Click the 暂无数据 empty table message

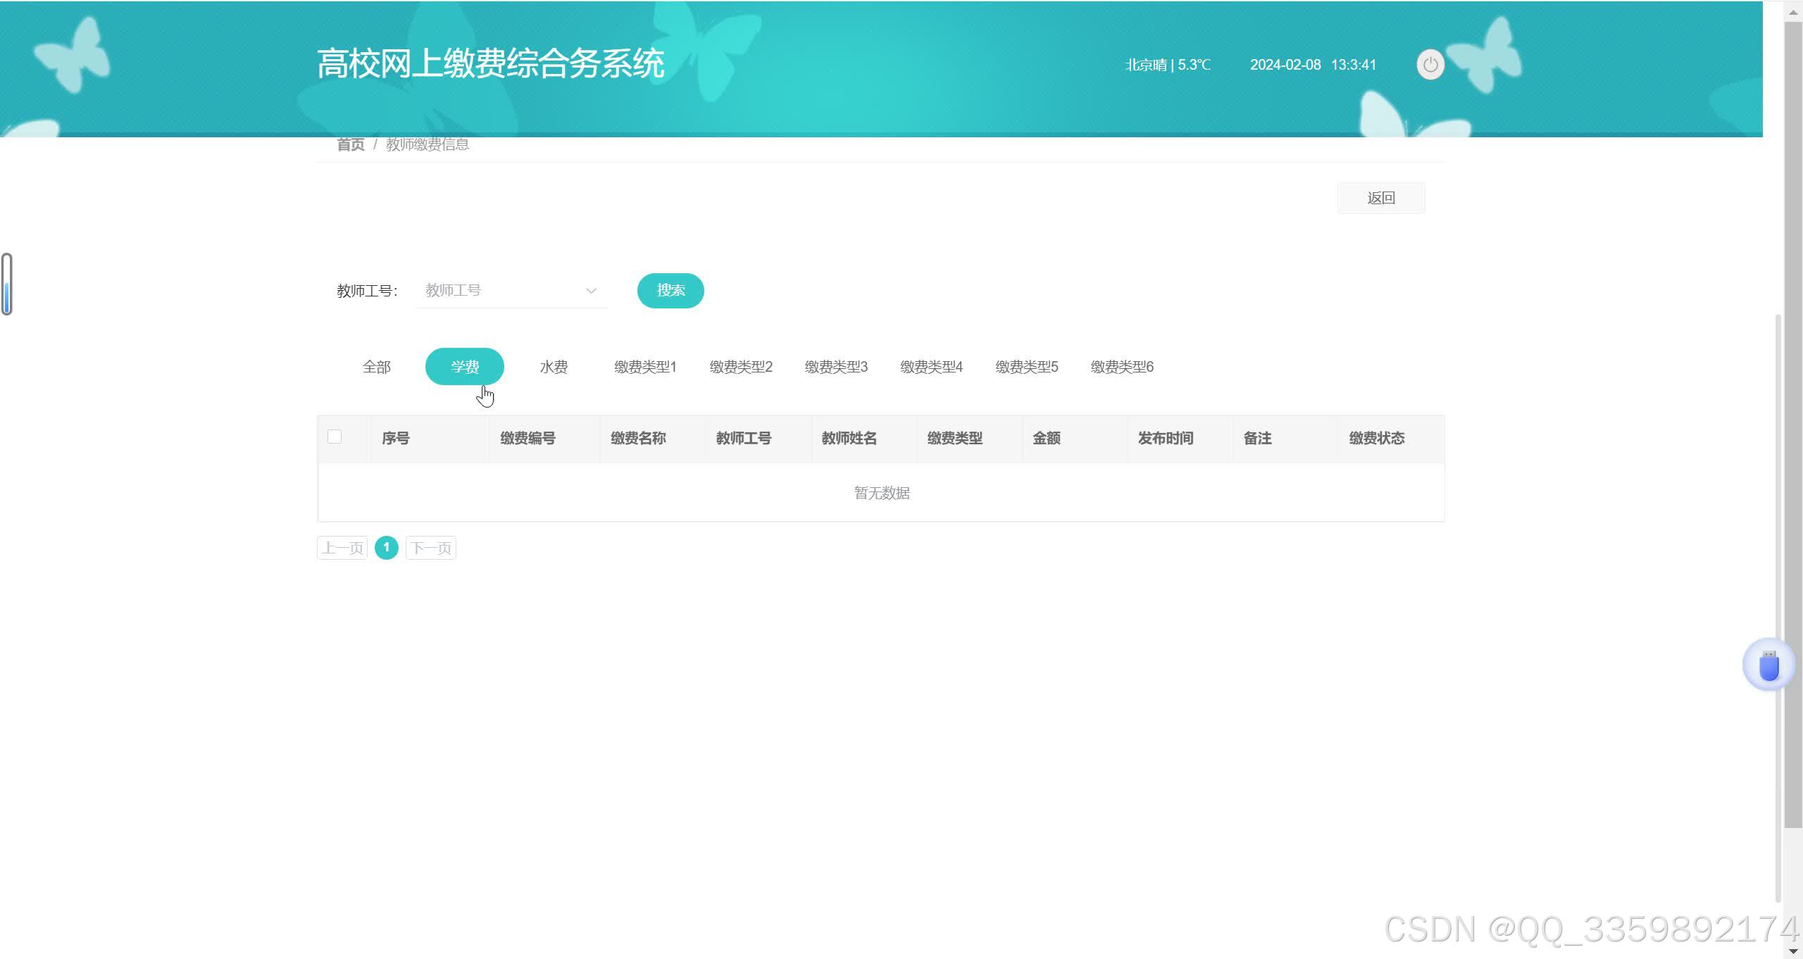882,493
